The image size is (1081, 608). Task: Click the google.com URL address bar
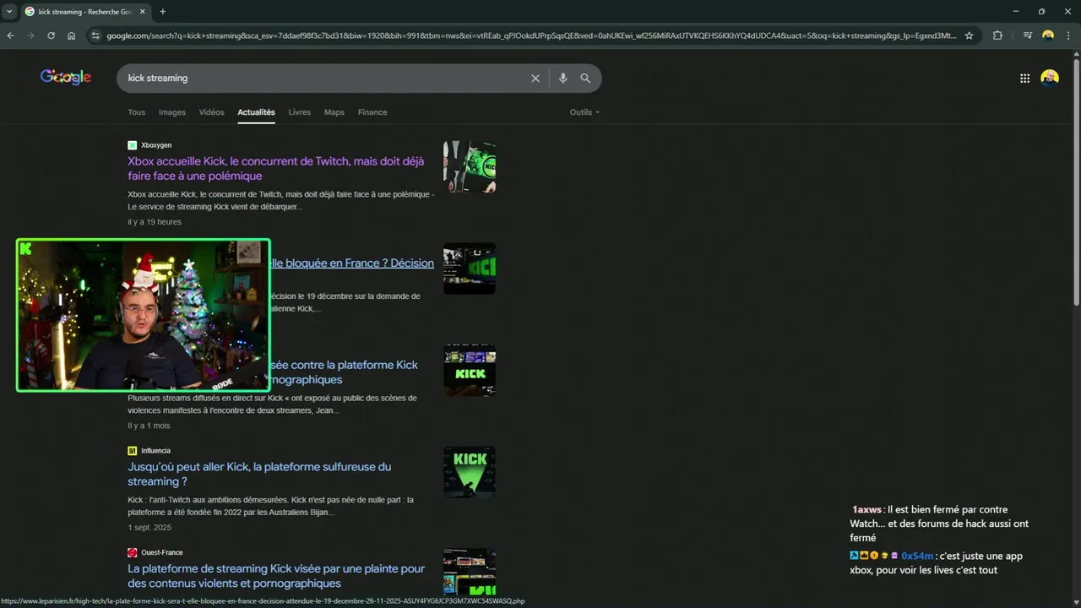(532, 35)
